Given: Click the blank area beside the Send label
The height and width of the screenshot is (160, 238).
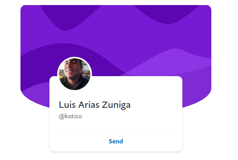Looking at the screenshot, I should [x=152, y=141].
